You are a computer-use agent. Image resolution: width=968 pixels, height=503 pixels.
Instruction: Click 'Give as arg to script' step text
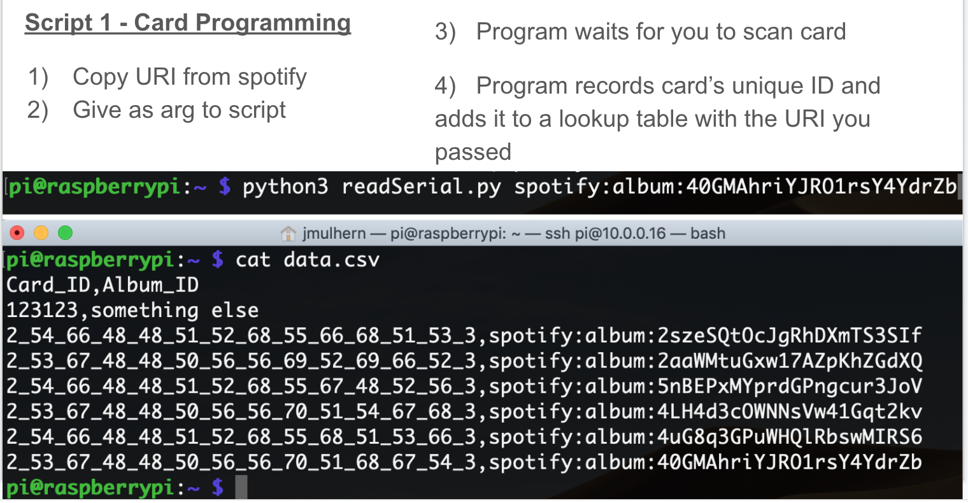pyautogui.click(x=180, y=110)
